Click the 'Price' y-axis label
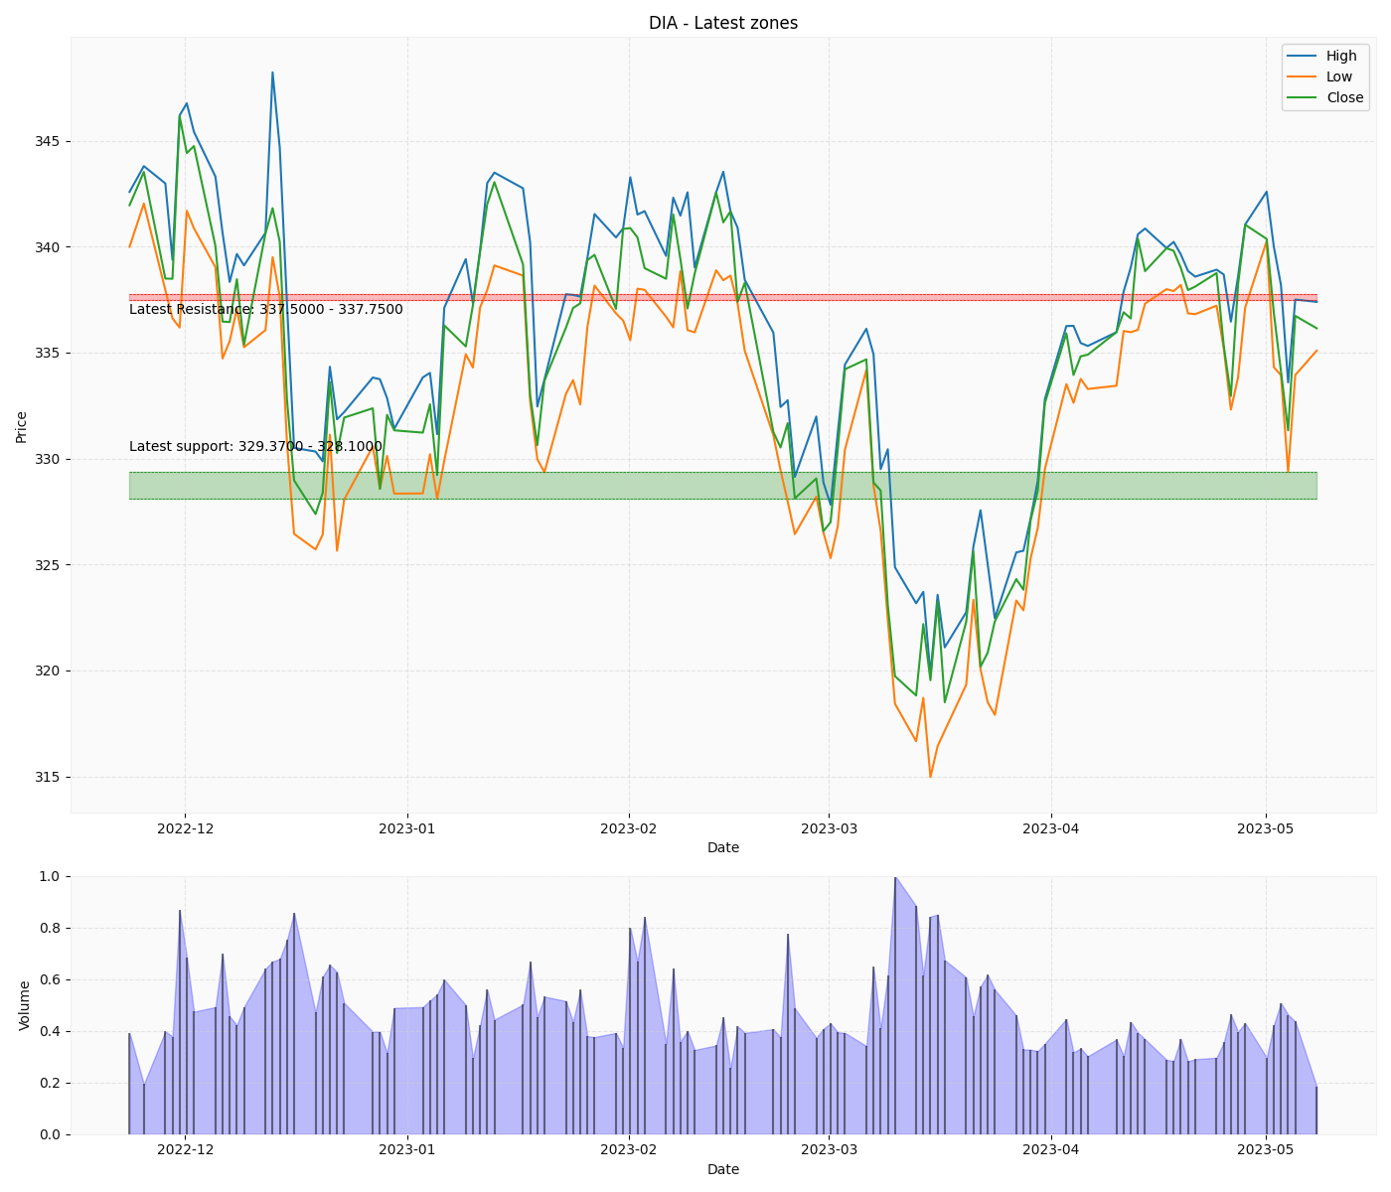The height and width of the screenshot is (1192, 1391). (22, 425)
